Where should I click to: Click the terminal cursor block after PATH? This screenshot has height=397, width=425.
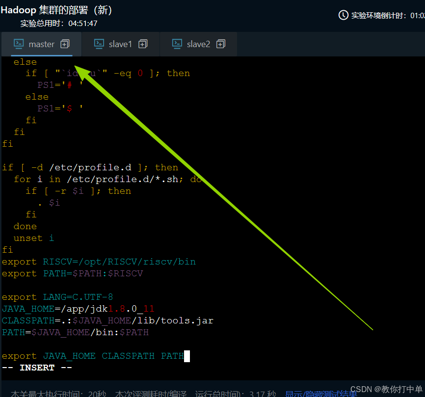pyautogui.click(x=187, y=356)
